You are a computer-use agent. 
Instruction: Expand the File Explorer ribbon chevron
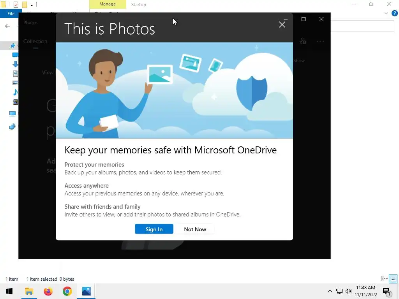386,14
